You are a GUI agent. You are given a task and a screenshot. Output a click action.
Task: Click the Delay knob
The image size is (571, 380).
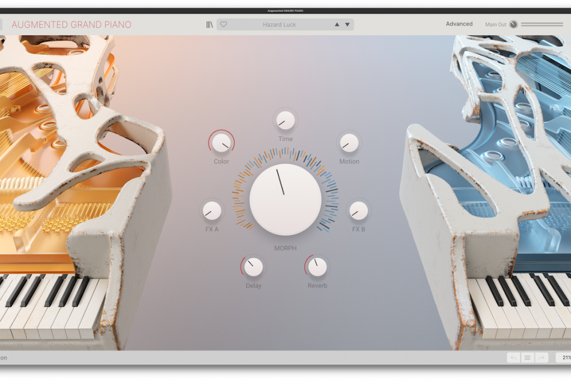tap(254, 267)
